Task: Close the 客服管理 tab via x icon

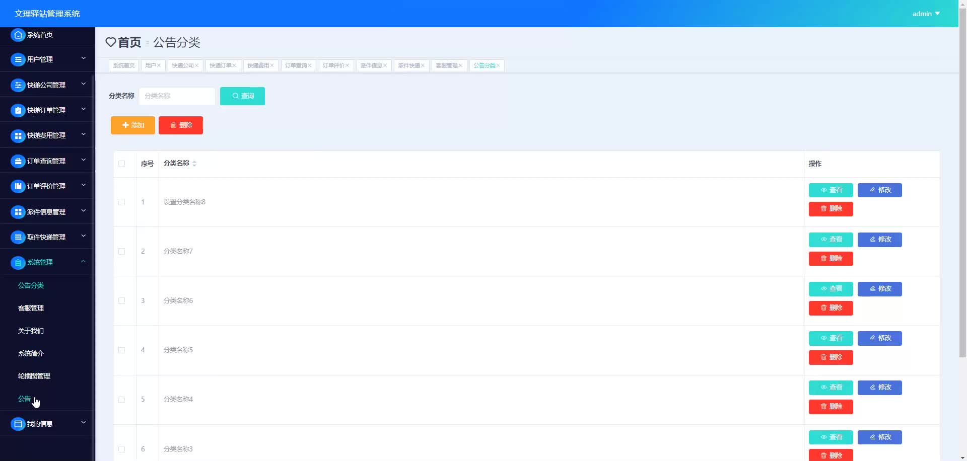Action: coord(460,65)
